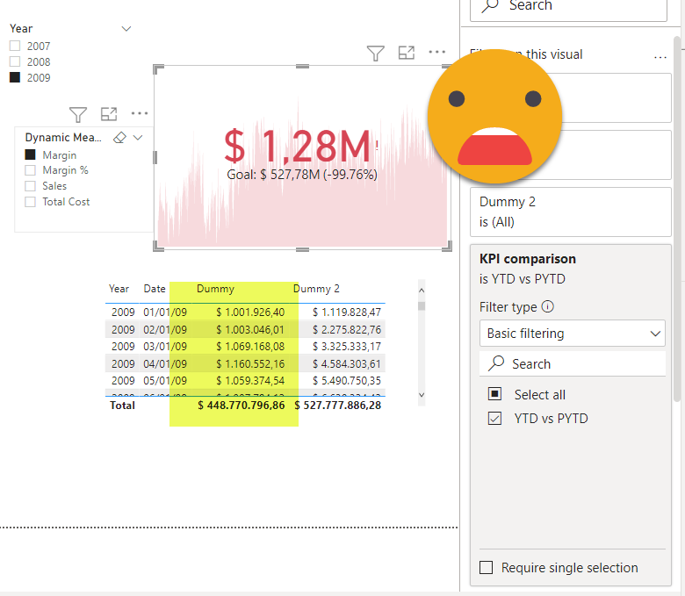Open the Basic filtering type dropdown
This screenshot has height=596, width=685.
(572, 334)
